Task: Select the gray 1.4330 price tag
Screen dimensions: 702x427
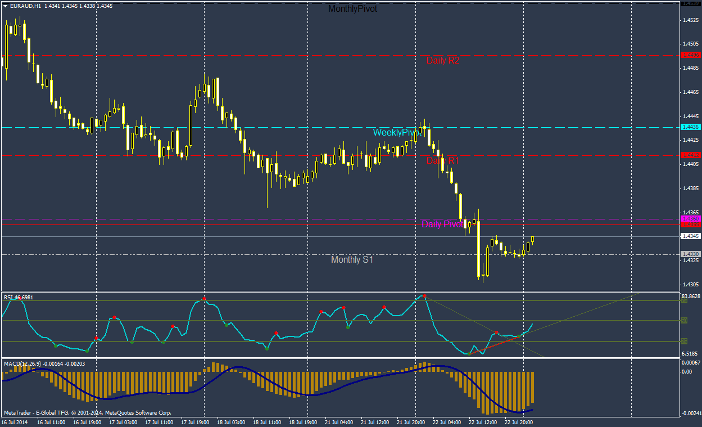Action: 690,254
